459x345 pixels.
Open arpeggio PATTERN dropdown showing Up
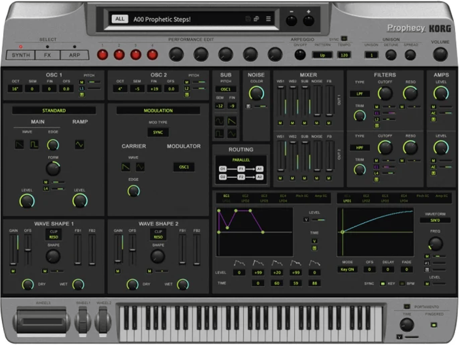[322, 55]
